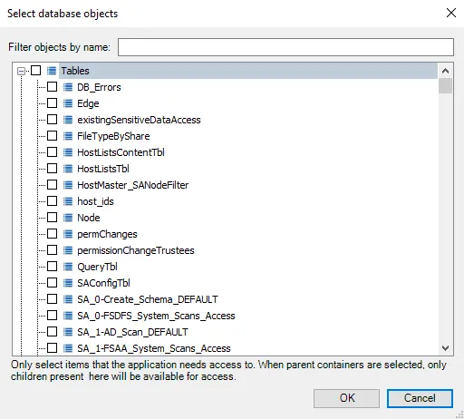The width and height of the screenshot is (464, 419).
Task: Click the table icon beside Edge
Action: (68, 103)
